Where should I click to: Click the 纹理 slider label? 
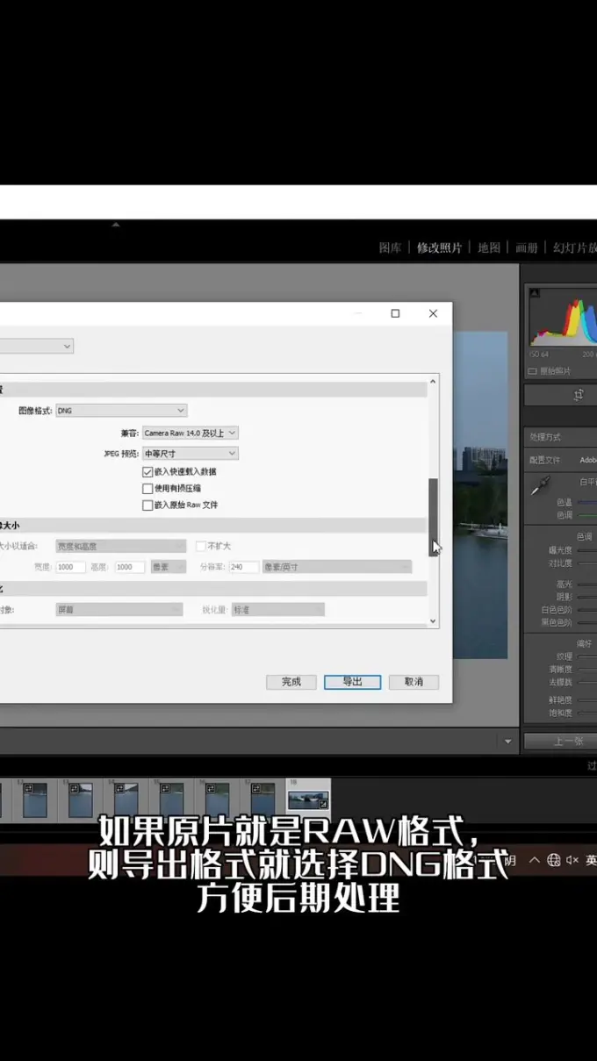click(564, 656)
